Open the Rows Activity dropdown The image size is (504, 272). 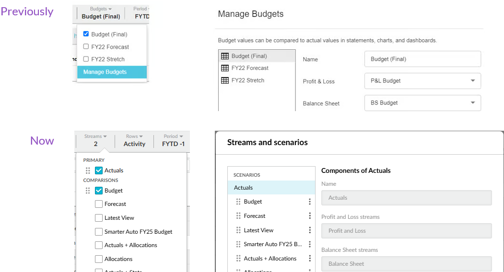pyautogui.click(x=134, y=140)
